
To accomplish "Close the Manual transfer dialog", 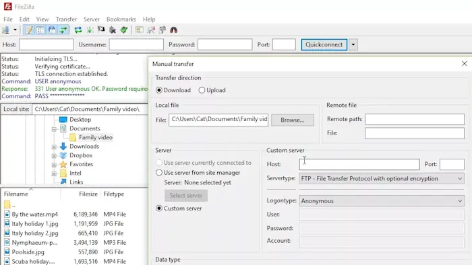I will coord(464,64).
